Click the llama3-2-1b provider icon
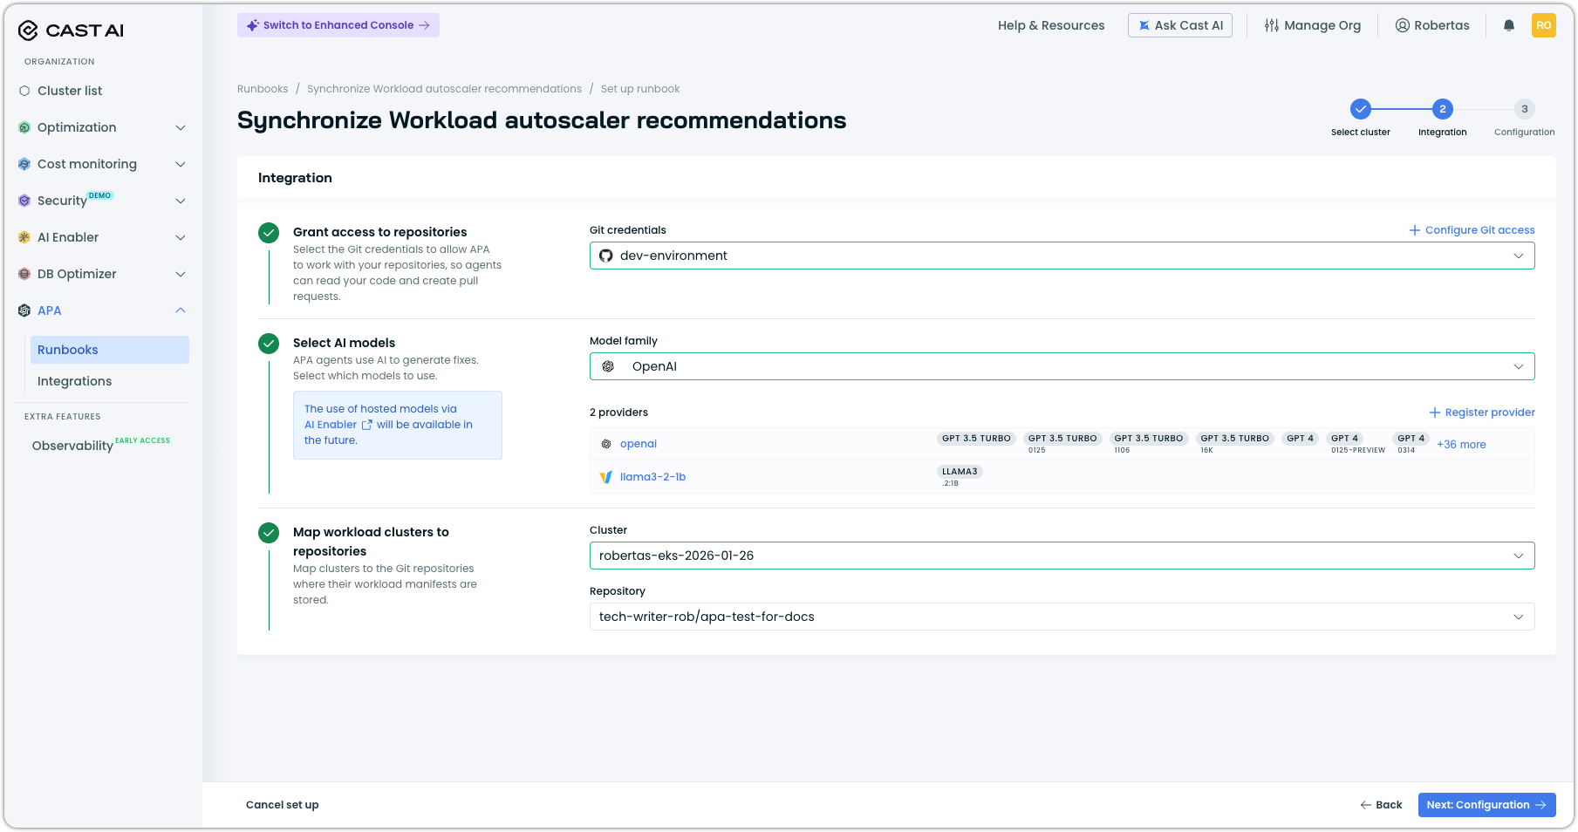The width and height of the screenshot is (1578, 832). tap(606, 477)
